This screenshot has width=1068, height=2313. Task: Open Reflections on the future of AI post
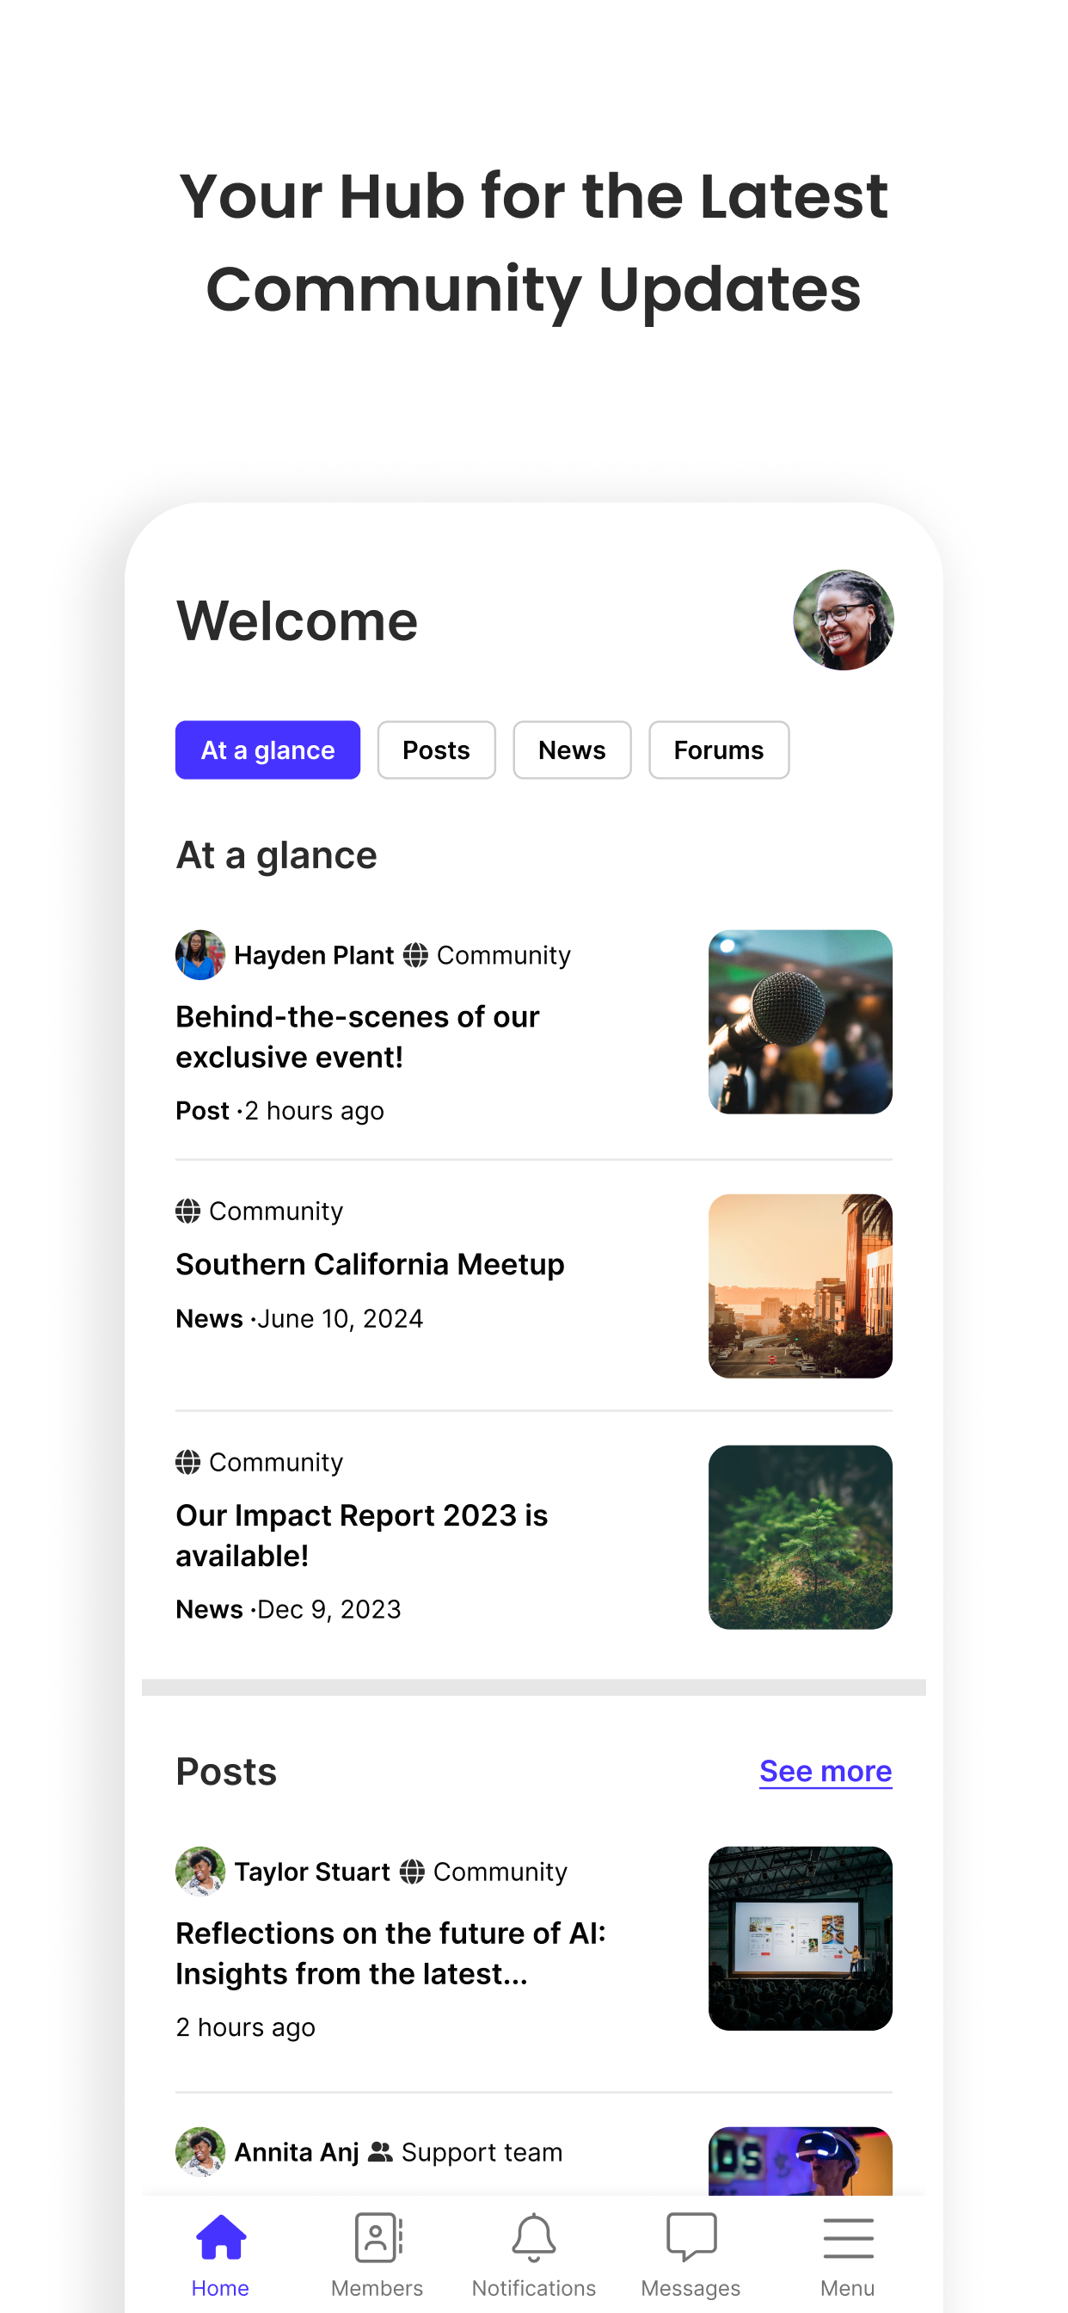click(390, 1953)
